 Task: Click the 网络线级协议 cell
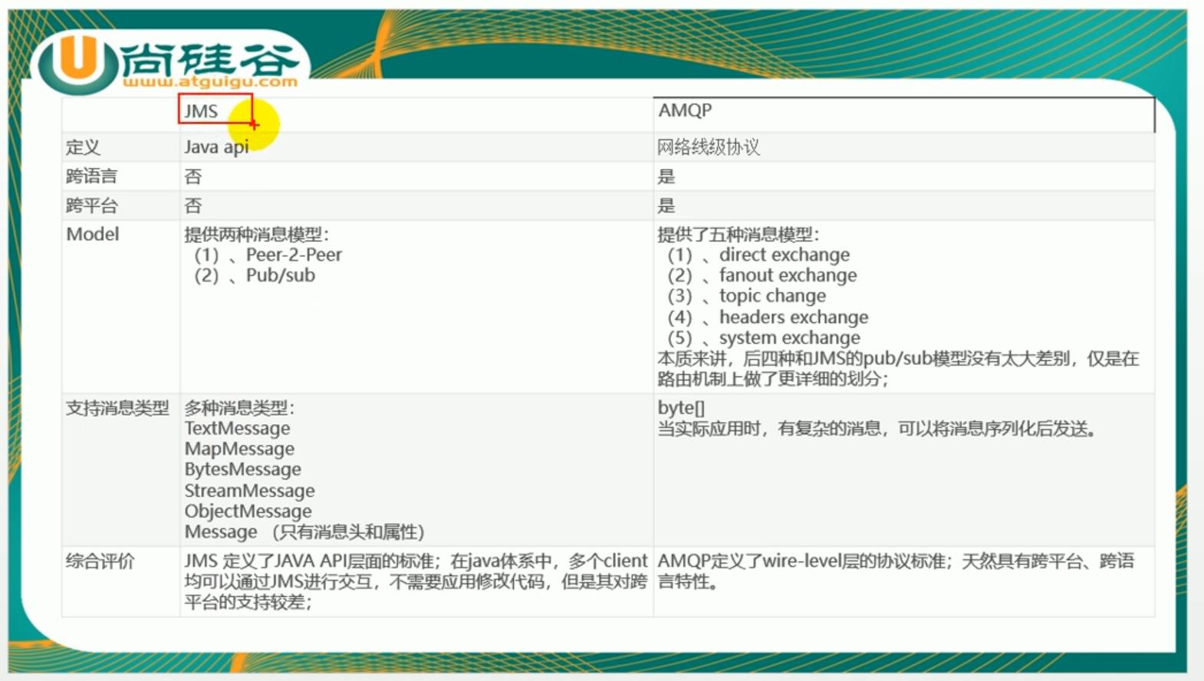[x=709, y=147]
